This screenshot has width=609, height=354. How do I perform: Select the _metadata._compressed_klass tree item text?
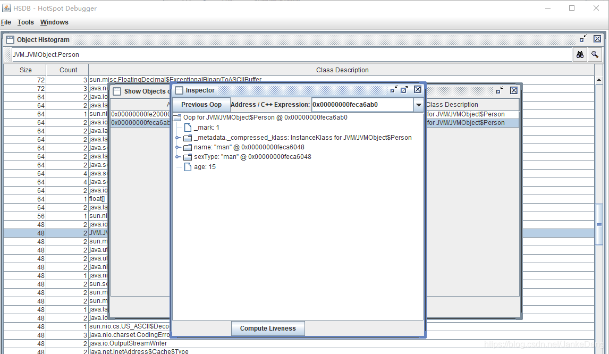click(x=302, y=138)
